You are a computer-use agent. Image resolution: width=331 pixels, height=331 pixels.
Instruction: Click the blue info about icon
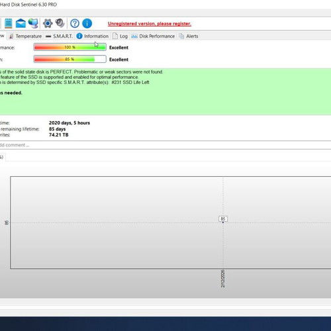[87, 23]
